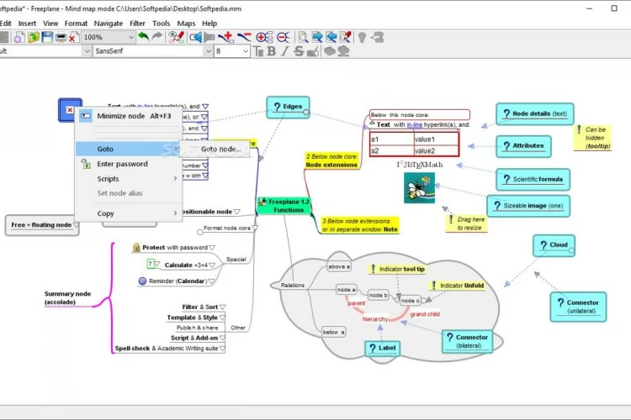Image resolution: width=631 pixels, height=420 pixels.
Task: Select the Cloud node
Action: [x=554, y=245]
